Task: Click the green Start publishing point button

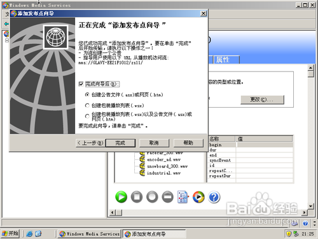Action: tap(121, 197)
